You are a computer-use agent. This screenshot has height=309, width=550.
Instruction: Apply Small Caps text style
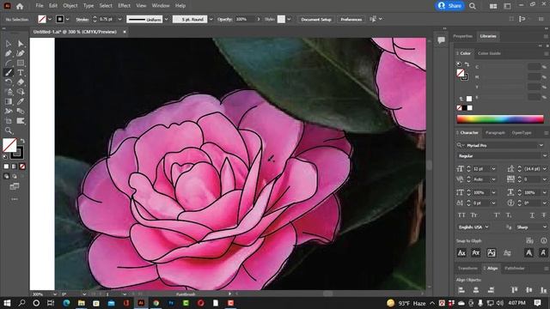[x=474, y=215]
